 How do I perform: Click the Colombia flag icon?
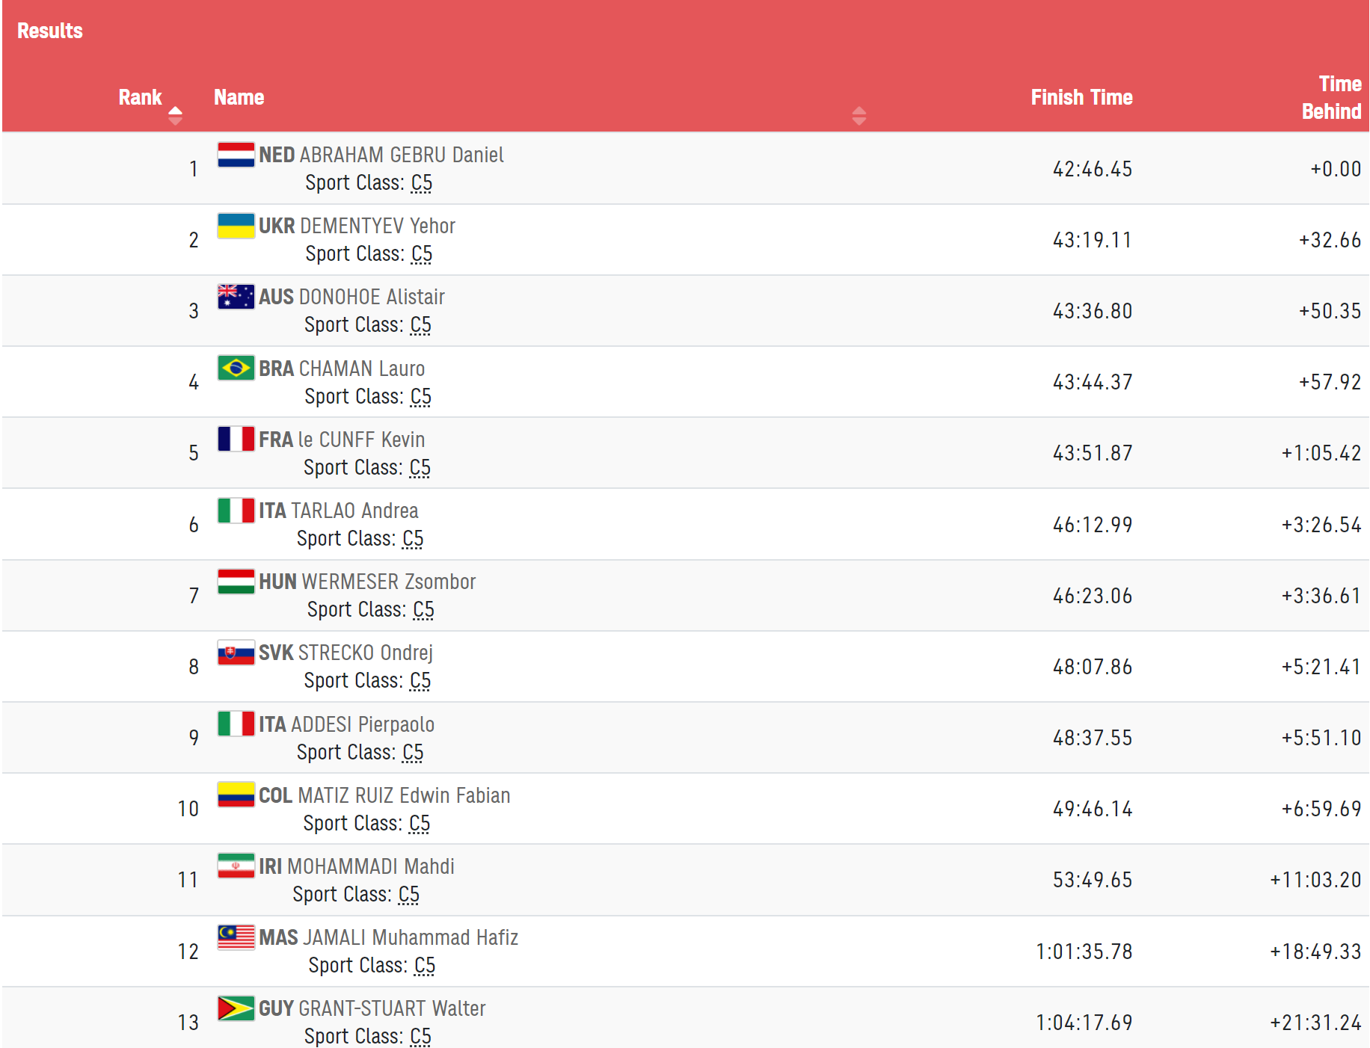(236, 795)
